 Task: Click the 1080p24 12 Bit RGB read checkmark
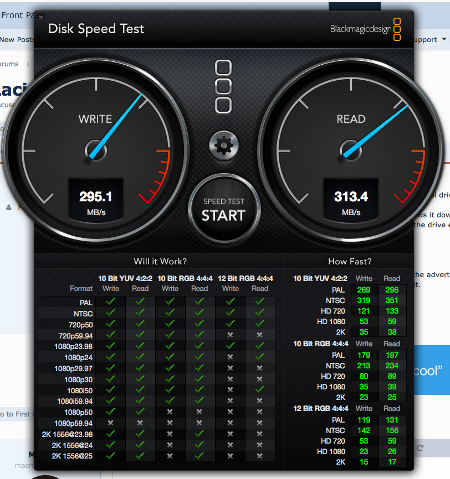coord(259,357)
